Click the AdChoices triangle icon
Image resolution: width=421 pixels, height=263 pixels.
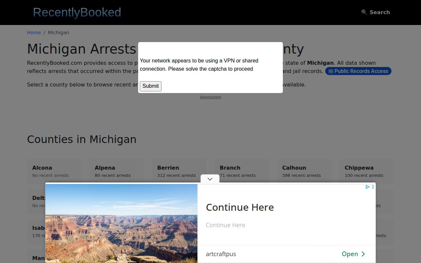pyautogui.click(x=368, y=187)
